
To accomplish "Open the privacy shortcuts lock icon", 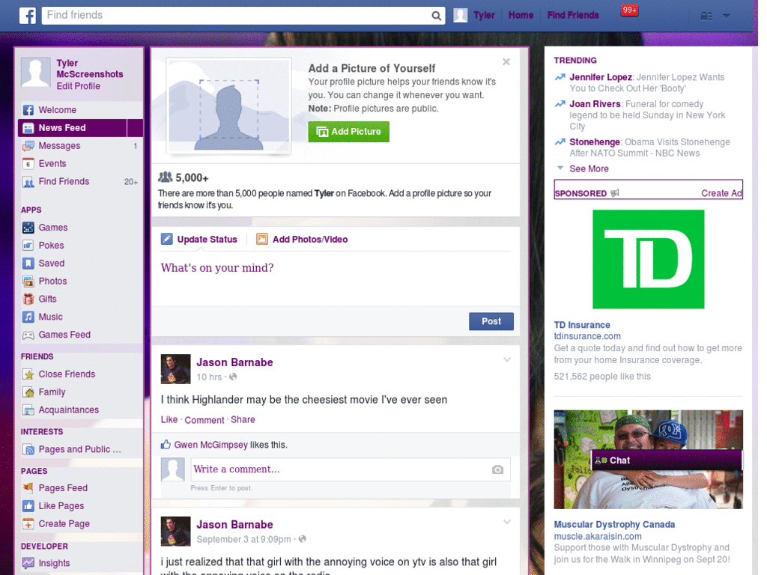I will [706, 16].
